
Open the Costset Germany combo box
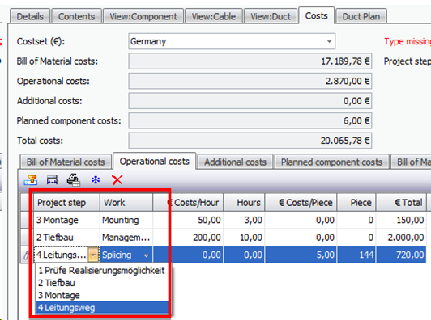click(x=232, y=41)
